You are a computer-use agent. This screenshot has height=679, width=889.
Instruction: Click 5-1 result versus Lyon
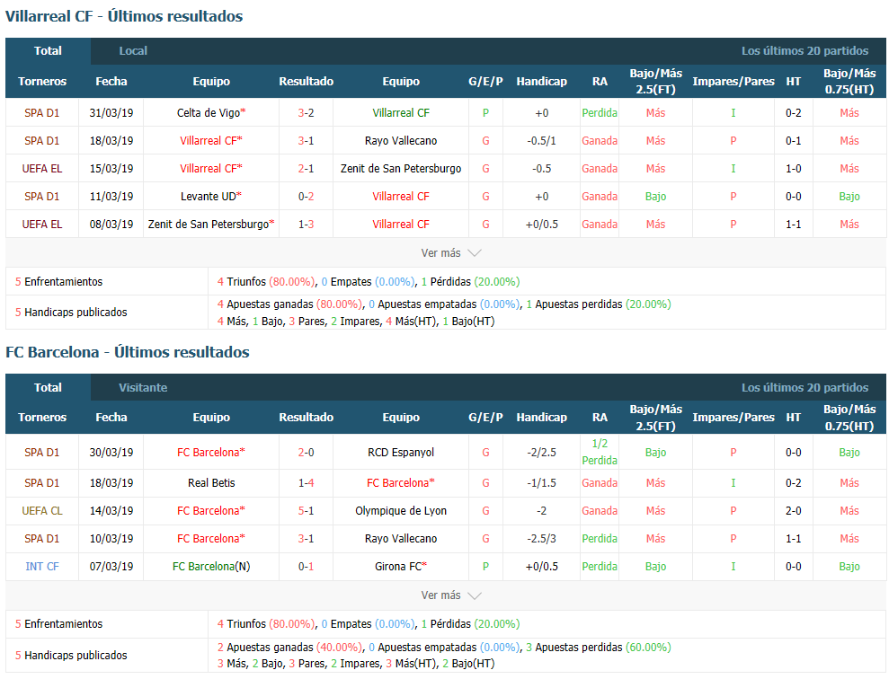[307, 511]
